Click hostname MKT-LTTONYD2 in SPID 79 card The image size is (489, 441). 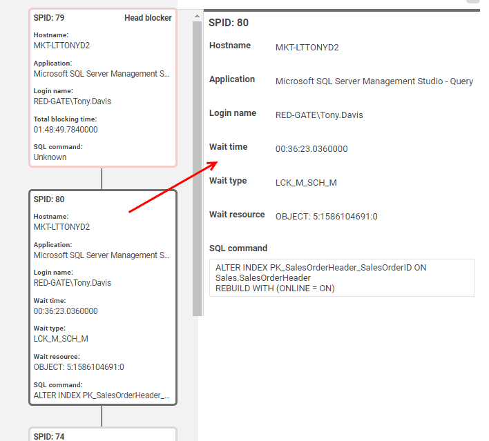pyautogui.click(x=61, y=46)
